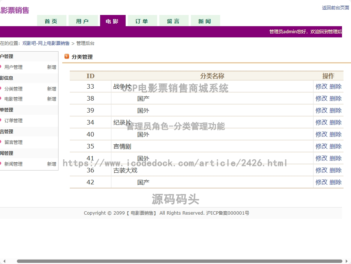Select 国外 in the ID 39 row
Screen dimensions: 351x264
point(143,110)
